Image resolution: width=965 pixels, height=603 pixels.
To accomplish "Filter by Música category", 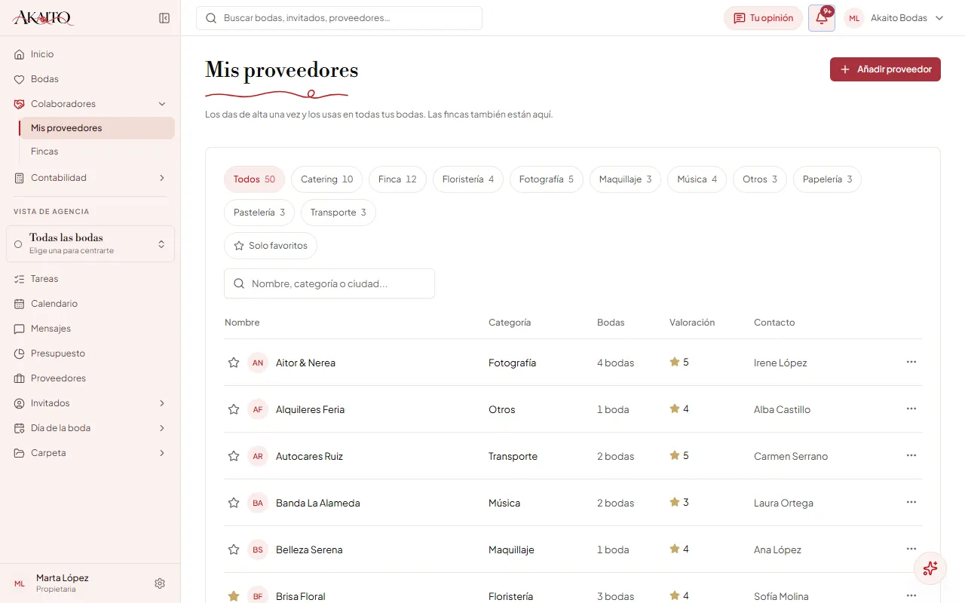I will pyautogui.click(x=697, y=179).
